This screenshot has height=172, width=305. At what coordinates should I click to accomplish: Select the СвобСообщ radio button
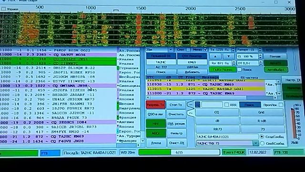(x=262, y=143)
